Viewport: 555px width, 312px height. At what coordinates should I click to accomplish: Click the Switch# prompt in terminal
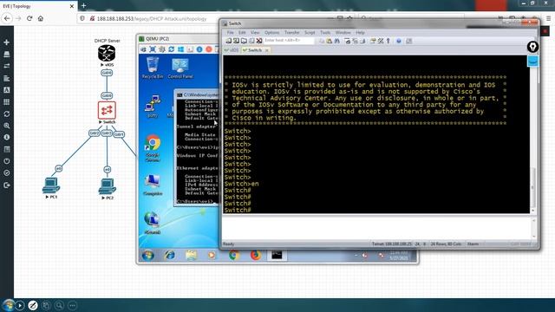point(238,210)
